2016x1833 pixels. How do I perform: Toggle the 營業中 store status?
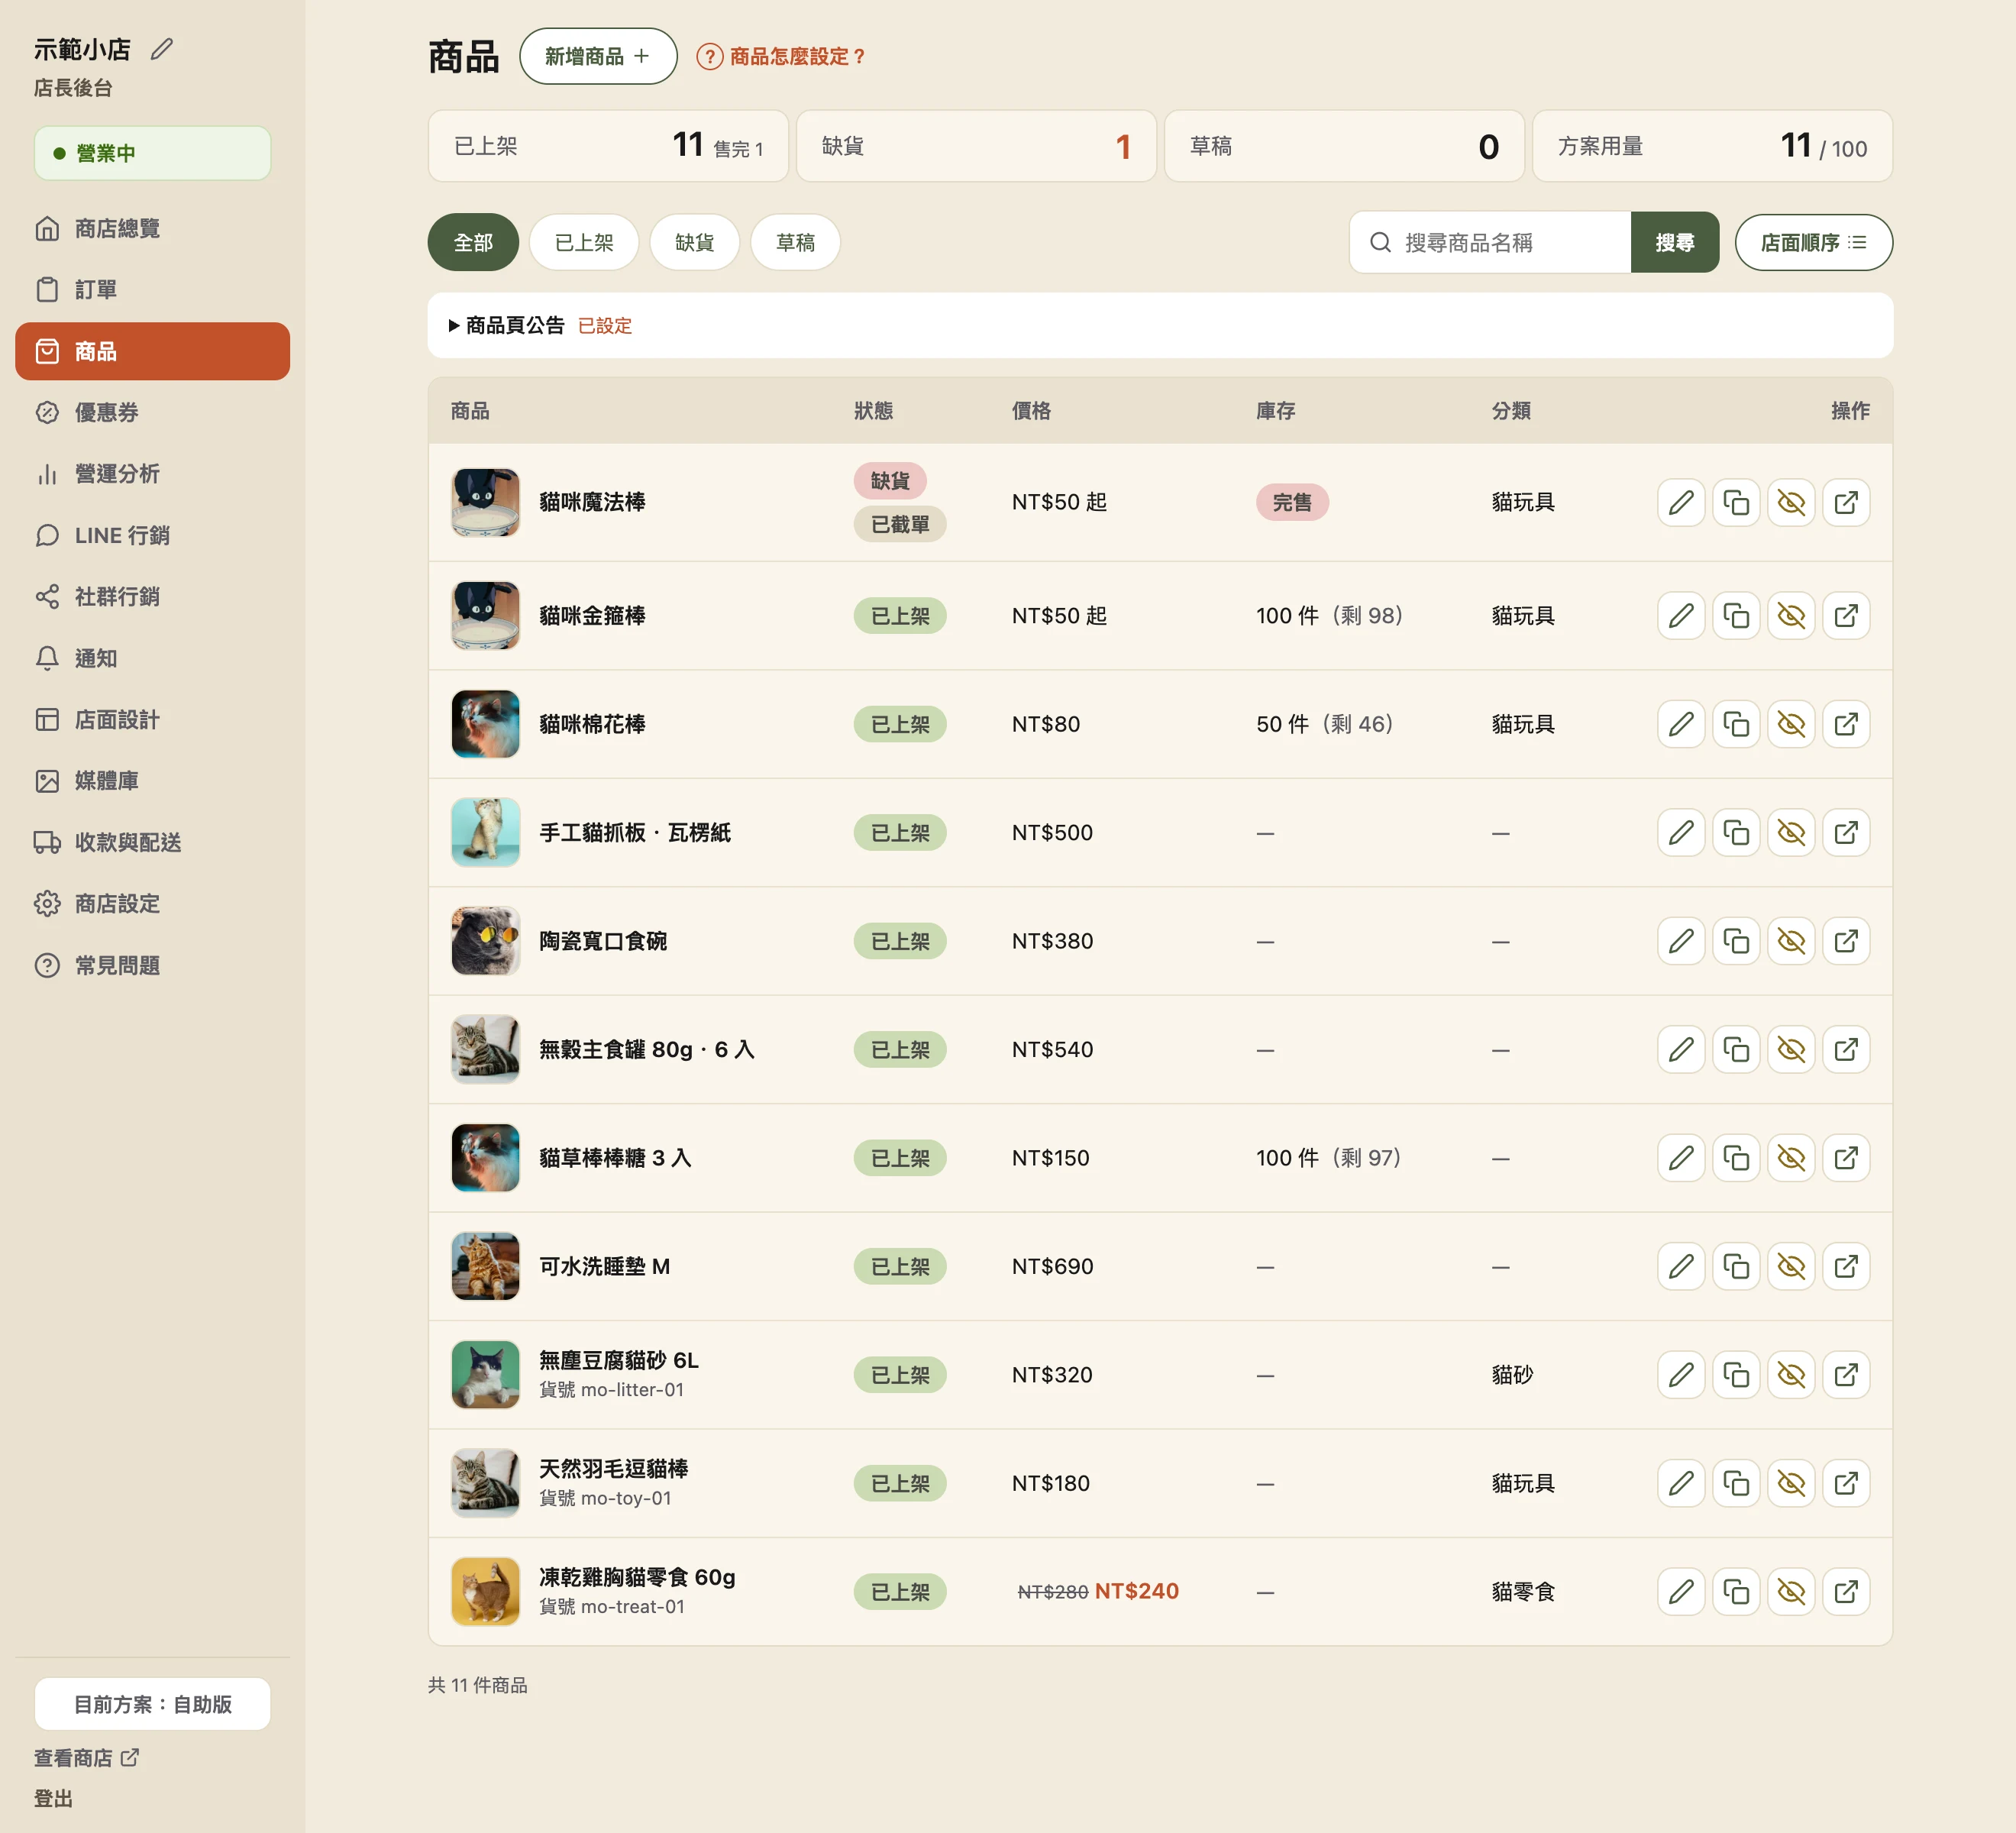pos(152,153)
